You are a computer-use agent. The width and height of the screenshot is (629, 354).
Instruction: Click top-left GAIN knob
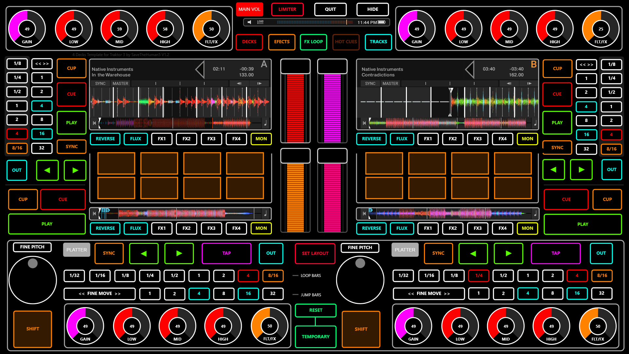[27, 29]
